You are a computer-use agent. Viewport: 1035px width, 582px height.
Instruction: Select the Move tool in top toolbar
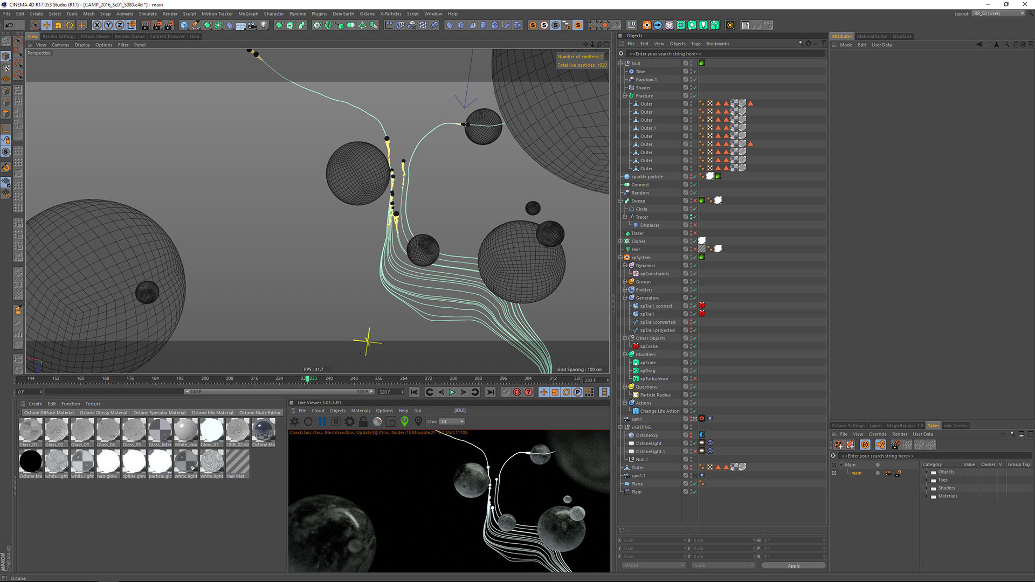(47, 25)
